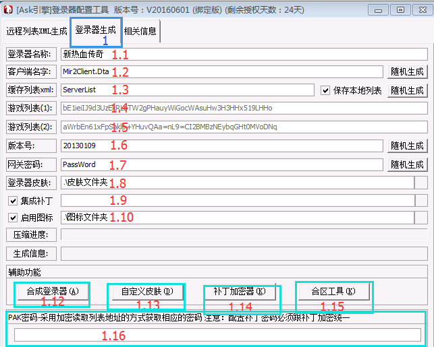Switch to the 远程列表XML生成 tab
Screen dimensions: 434x347
pyautogui.click(x=36, y=32)
